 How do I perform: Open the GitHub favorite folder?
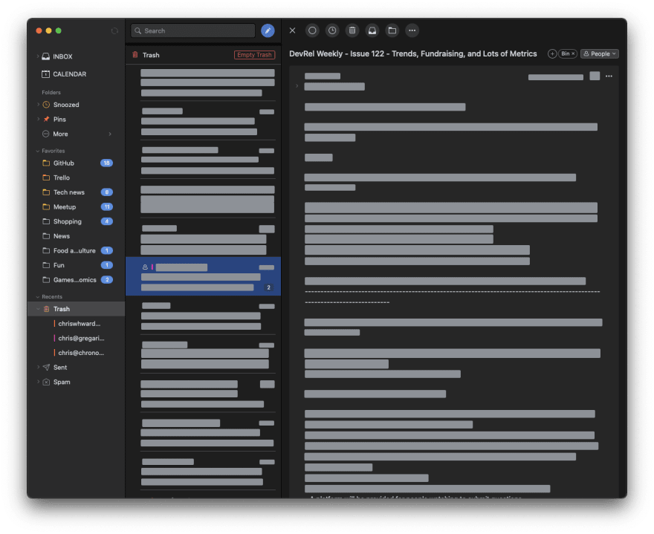tap(63, 163)
